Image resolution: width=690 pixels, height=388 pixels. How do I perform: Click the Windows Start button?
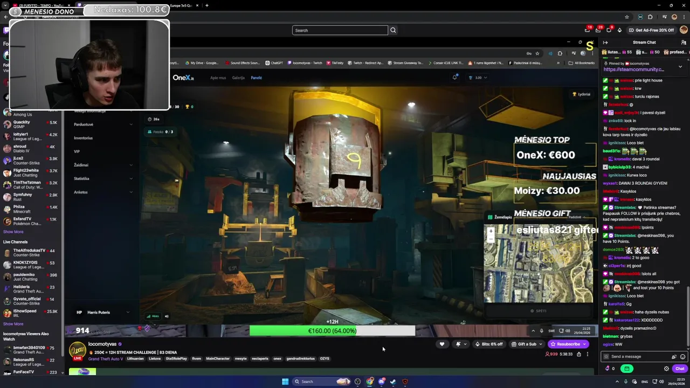point(285,382)
